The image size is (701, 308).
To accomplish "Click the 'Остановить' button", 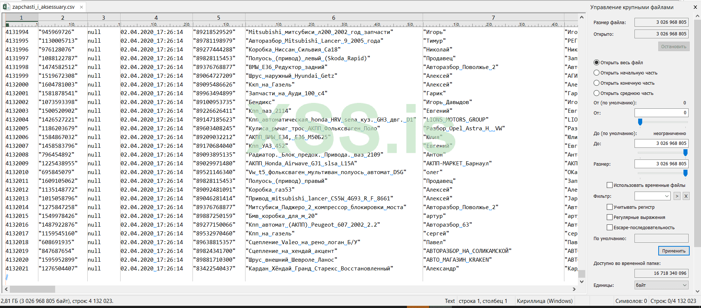I will click(x=674, y=46).
